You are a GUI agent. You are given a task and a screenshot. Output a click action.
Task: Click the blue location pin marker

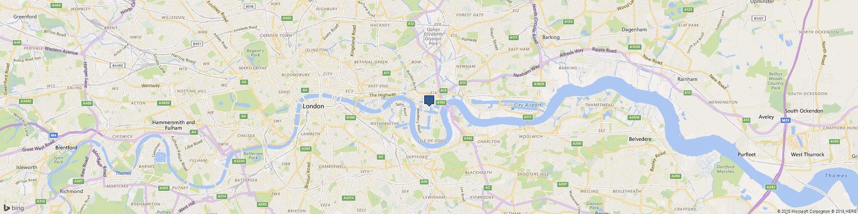(429, 101)
